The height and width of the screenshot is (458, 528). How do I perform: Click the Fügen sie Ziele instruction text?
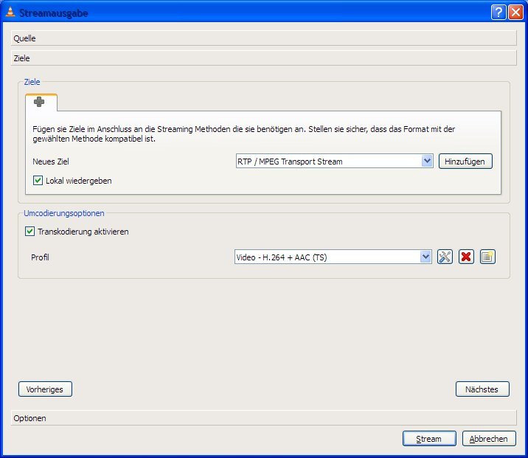(244, 133)
